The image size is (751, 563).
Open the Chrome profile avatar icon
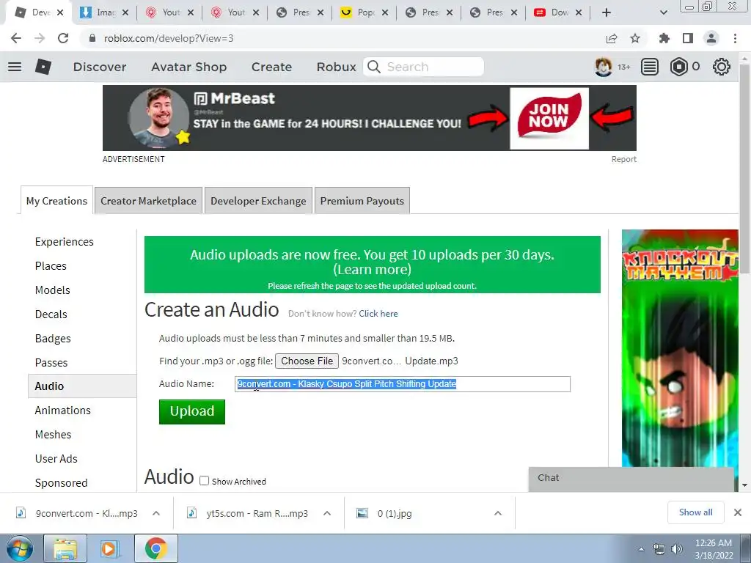[x=711, y=38]
